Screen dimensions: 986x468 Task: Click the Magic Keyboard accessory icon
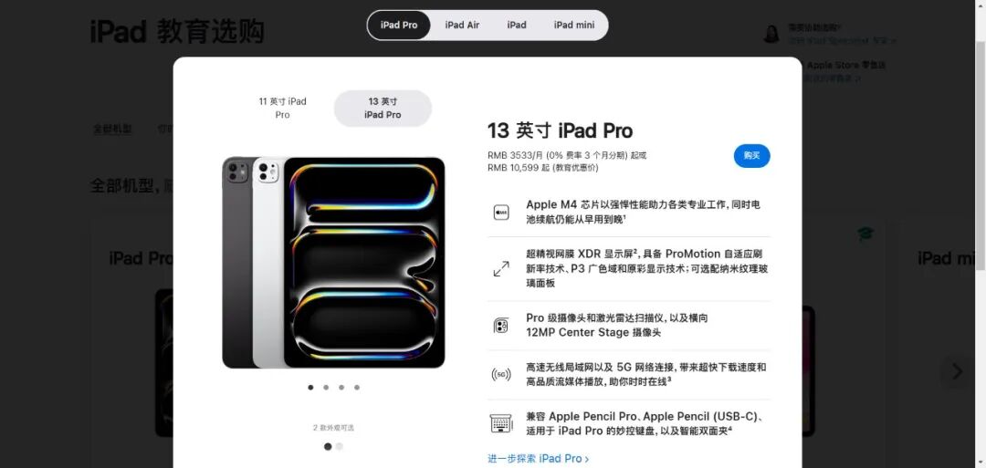[501, 423]
